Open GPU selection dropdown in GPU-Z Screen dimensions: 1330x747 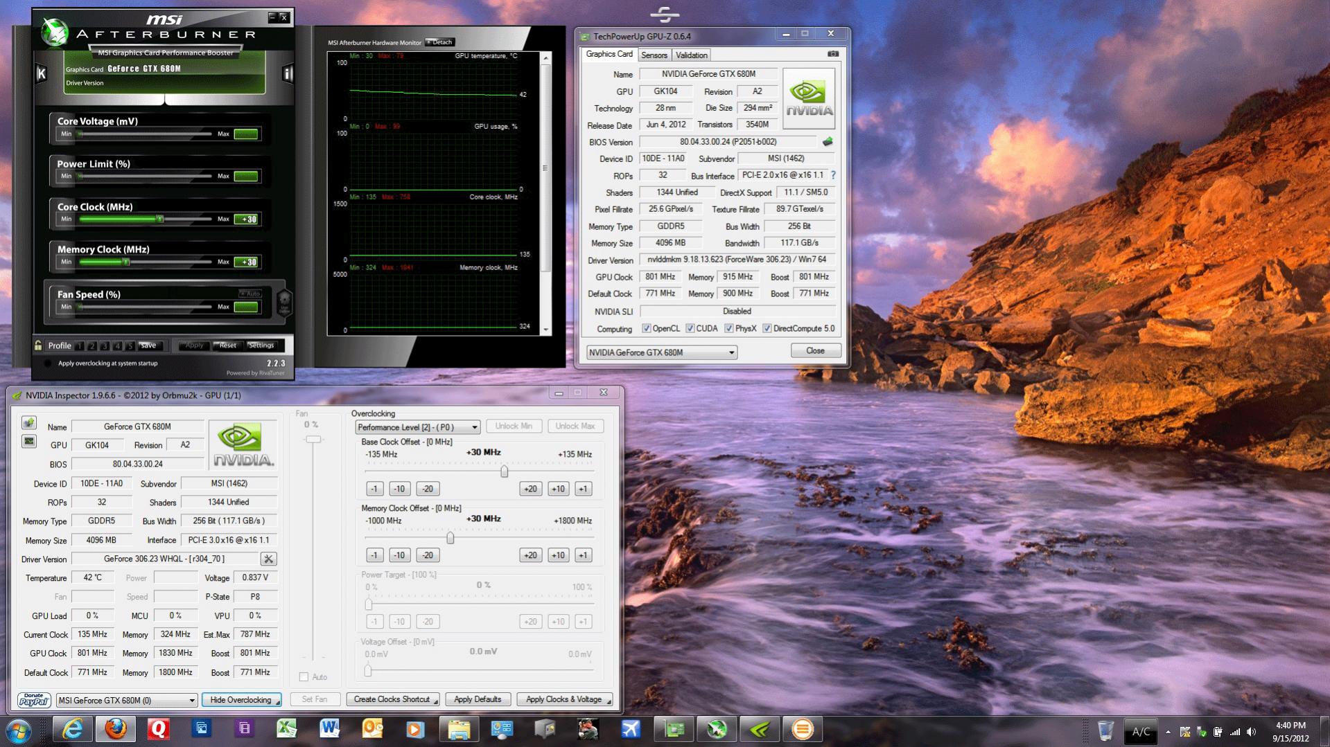tap(661, 352)
